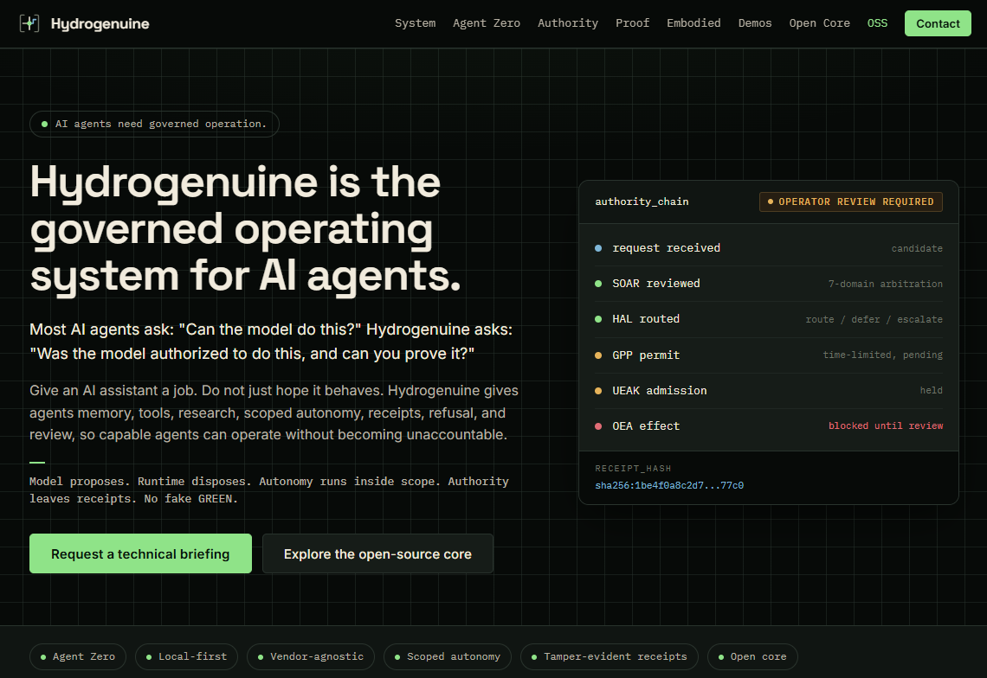Click the 'OEA effect' row label
This screenshot has width=987, height=678.
click(x=646, y=425)
